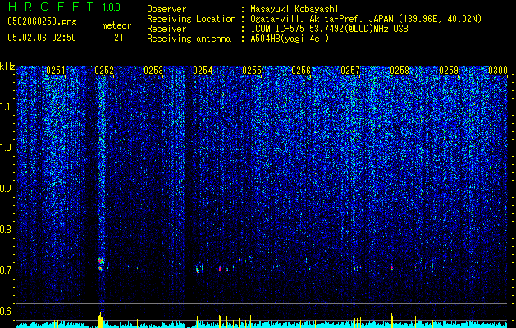Image resolution: width=516 pixels, height=328 pixels.
Task: Click the name Masayuki Kobayashi
Action: point(295,9)
